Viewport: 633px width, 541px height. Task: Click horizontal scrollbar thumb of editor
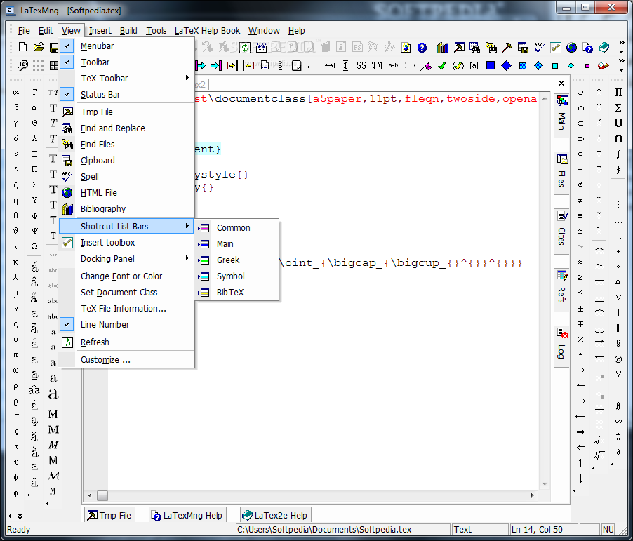click(x=102, y=495)
